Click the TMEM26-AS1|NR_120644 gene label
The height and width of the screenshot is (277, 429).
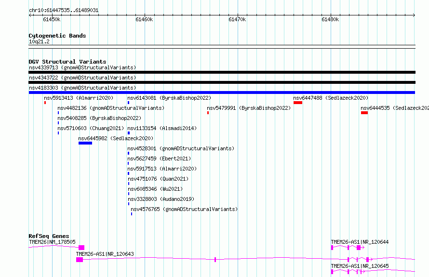pos(360,242)
